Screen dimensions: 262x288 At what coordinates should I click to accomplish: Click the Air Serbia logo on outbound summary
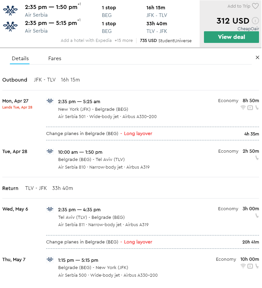10,11
